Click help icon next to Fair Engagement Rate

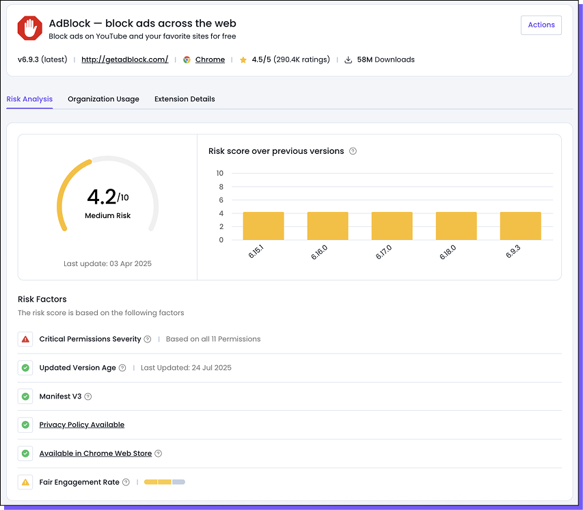click(x=126, y=482)
